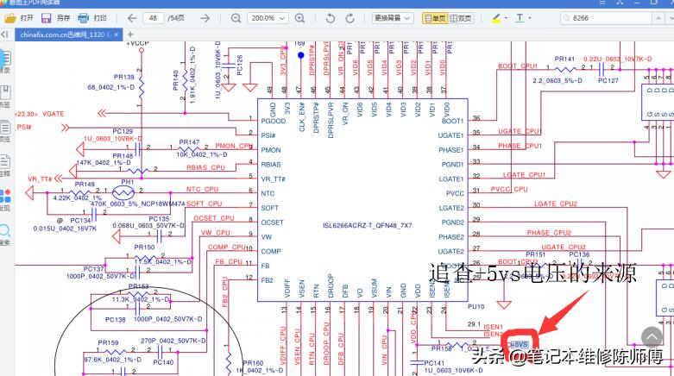The height and width of the screenshot is (376, 674).
Task: Zoom in with the plus magnifier
Action: 299,18
